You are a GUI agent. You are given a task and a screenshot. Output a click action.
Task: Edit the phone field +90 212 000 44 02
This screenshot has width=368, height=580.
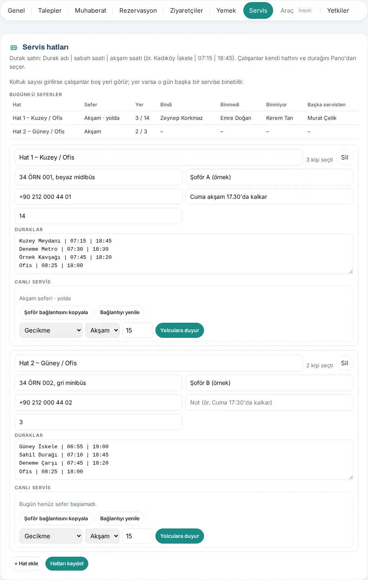pos(99,402)
